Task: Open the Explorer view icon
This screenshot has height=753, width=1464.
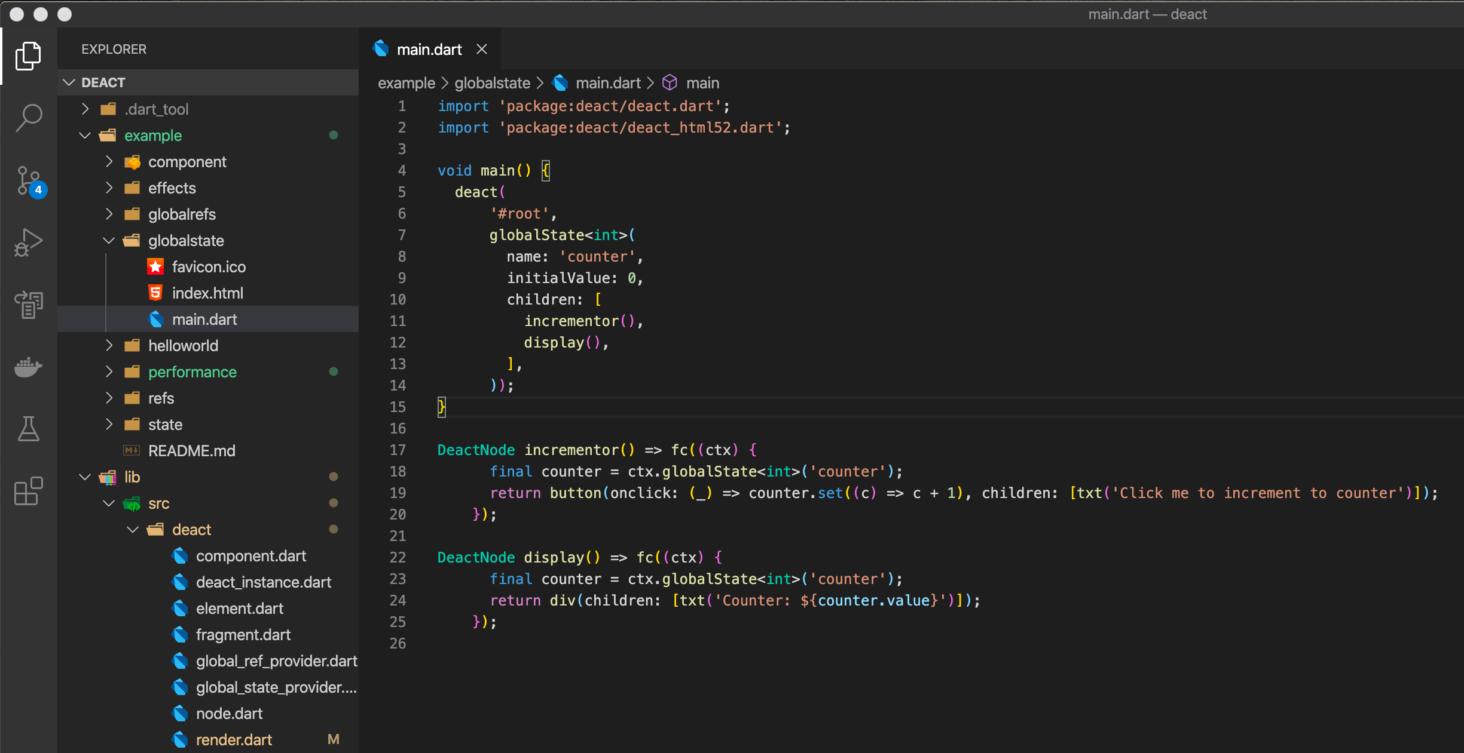Action: (x=28, y=56)
